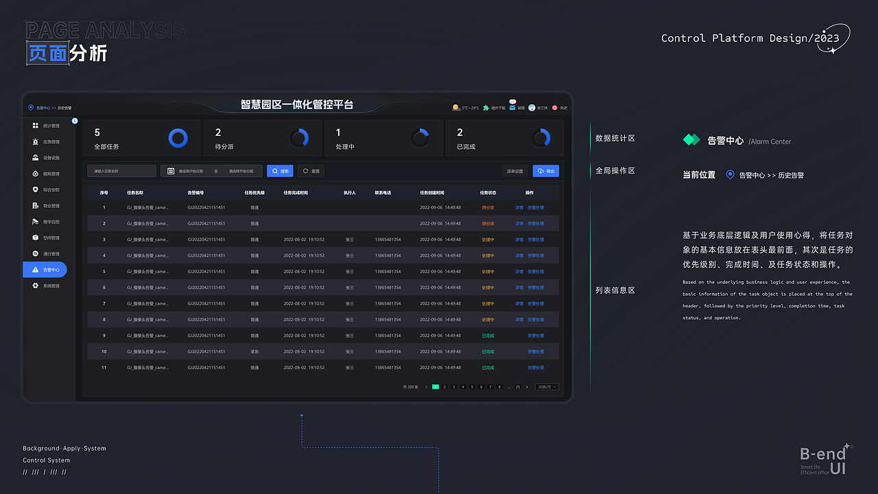Click the 待分派 ring chart
The height and width of the screenshot is (494, 878).
click(x=299, y=139)
